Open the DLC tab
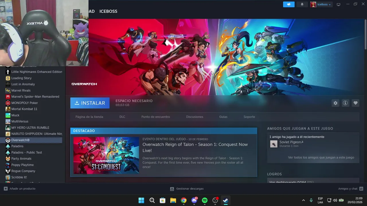The width and height of the screenshot is (367, 206). tap(122, 117)
